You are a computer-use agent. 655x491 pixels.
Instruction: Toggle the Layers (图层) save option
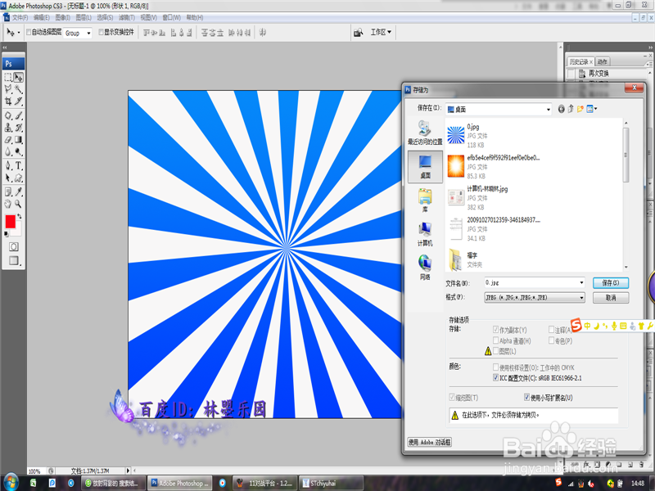click(x=496, y=351)
